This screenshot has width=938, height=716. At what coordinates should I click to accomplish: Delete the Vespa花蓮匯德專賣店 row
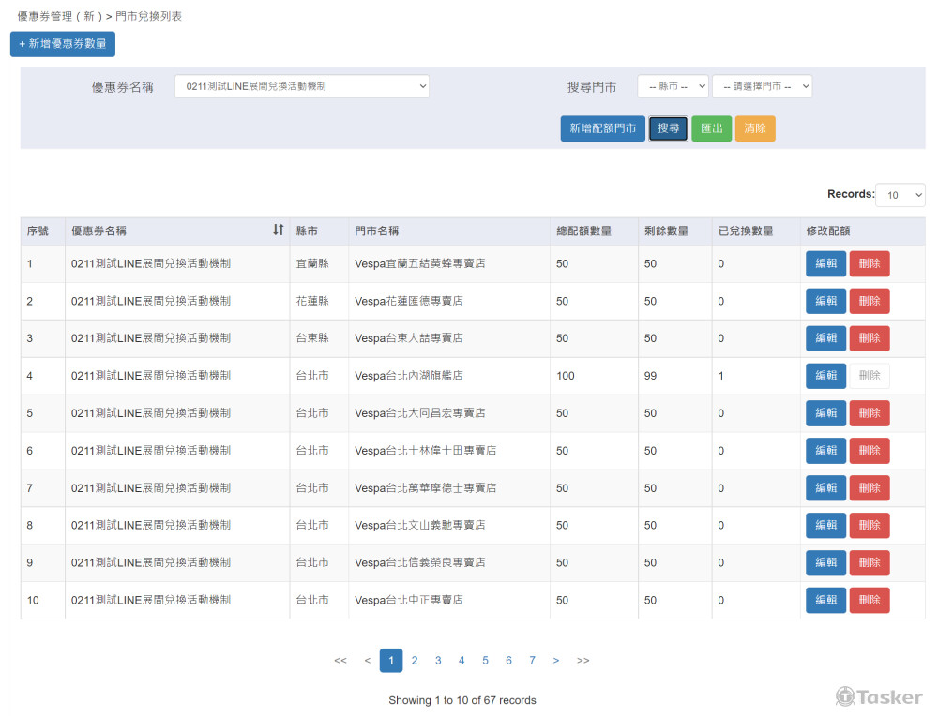click(x=870, y=301)
